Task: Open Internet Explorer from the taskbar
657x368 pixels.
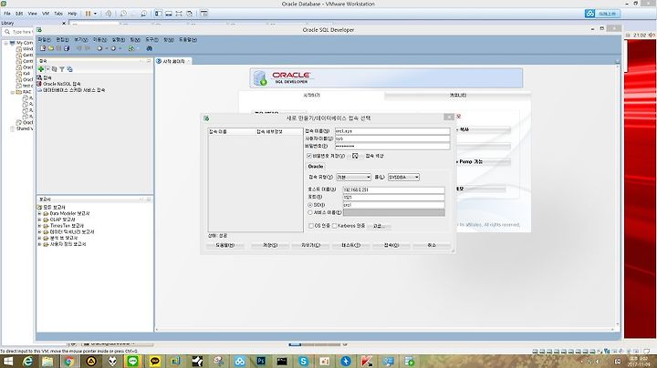Action: point(27,362)
